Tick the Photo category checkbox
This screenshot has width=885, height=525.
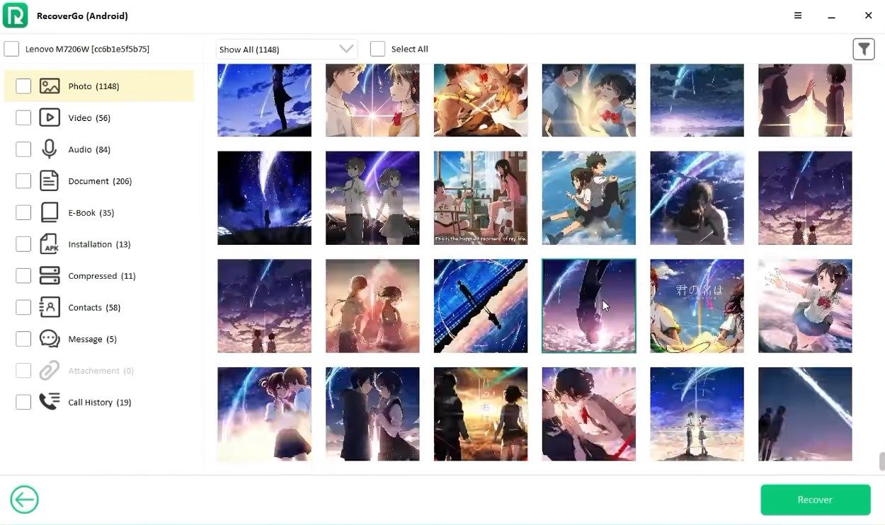pos(23,86)
